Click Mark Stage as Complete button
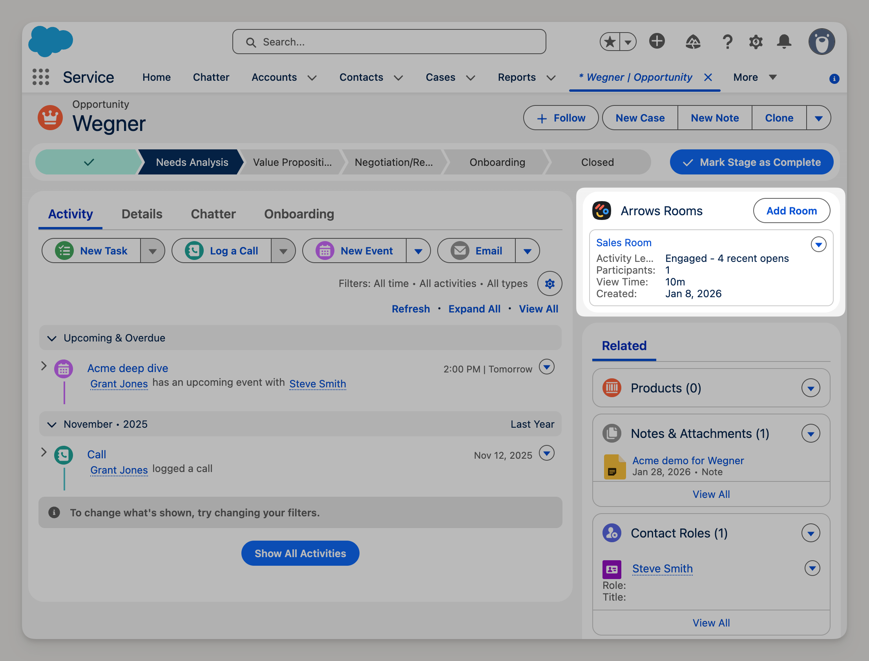 pyautogui.click(x=751, y=162)
